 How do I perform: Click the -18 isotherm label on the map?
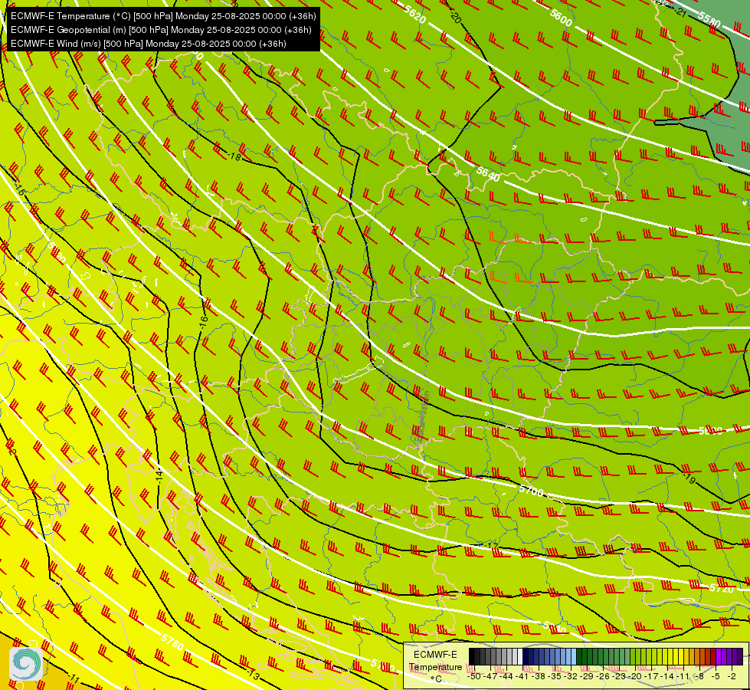click(x=234, y=156)
